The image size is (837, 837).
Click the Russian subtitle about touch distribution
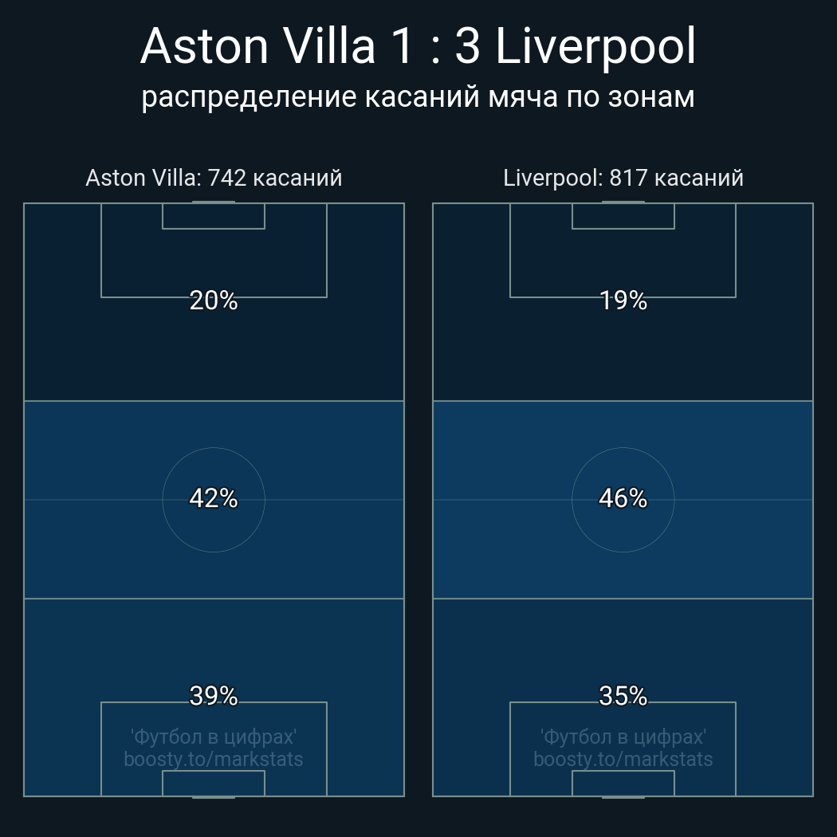click(x=418, y=96)
